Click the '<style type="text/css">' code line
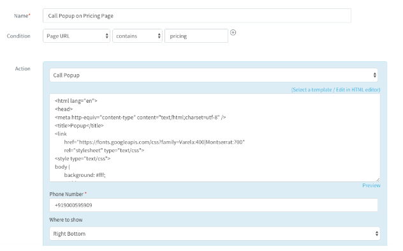Screen dimensions: 403x251 [x=82, y=158]
